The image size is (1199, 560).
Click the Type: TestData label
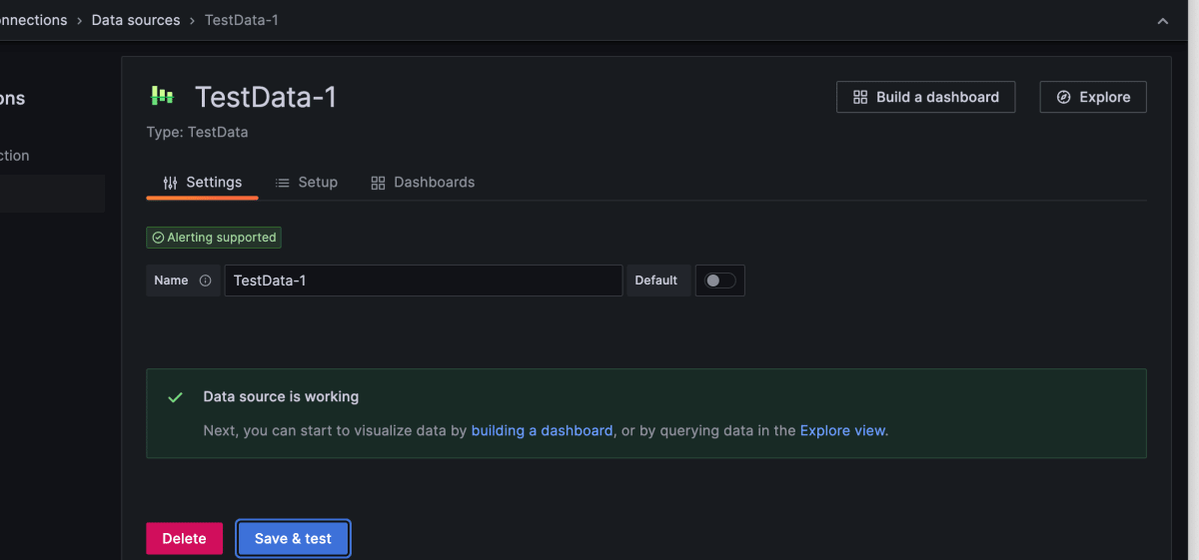[197, 132]
